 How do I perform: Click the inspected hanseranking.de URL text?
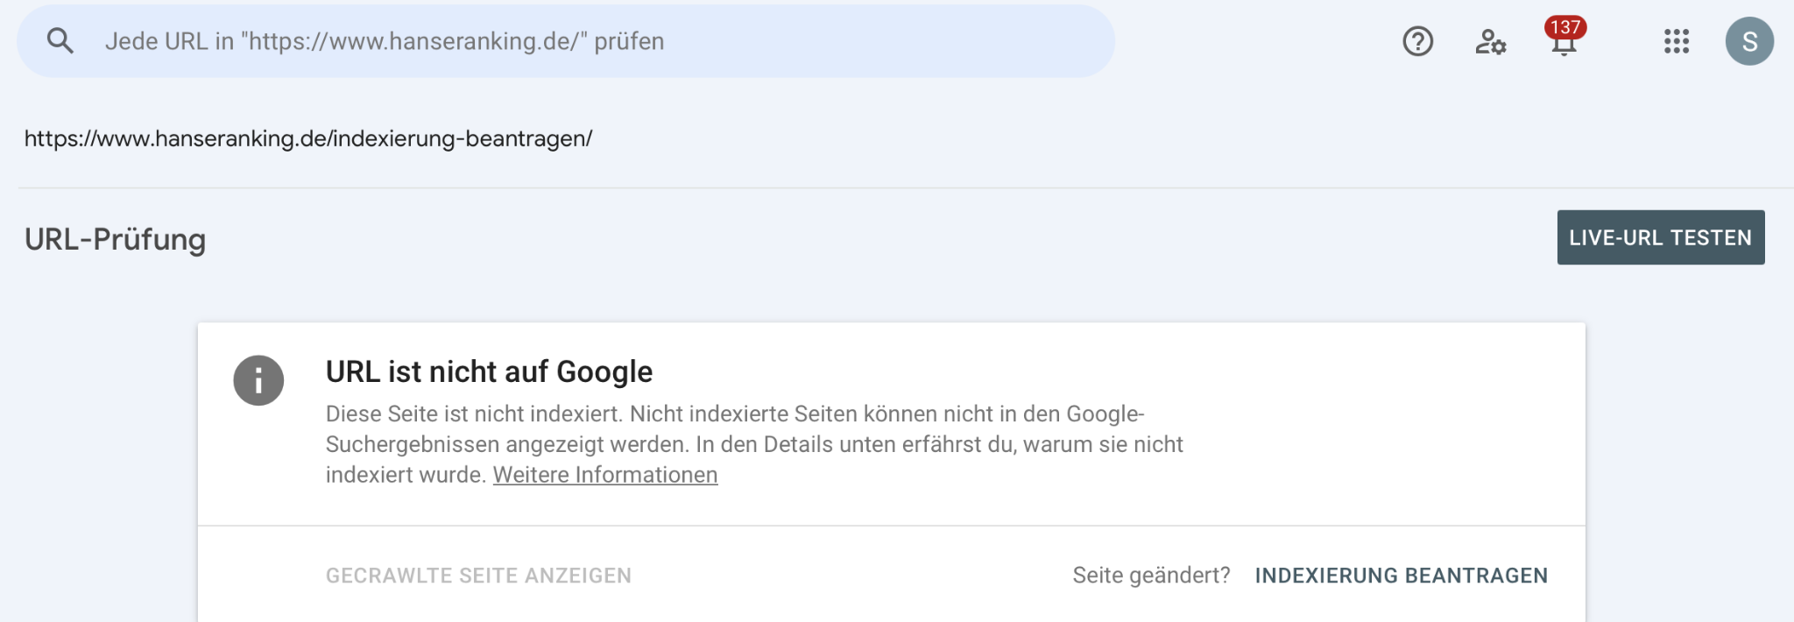click(x=308, y=138)
